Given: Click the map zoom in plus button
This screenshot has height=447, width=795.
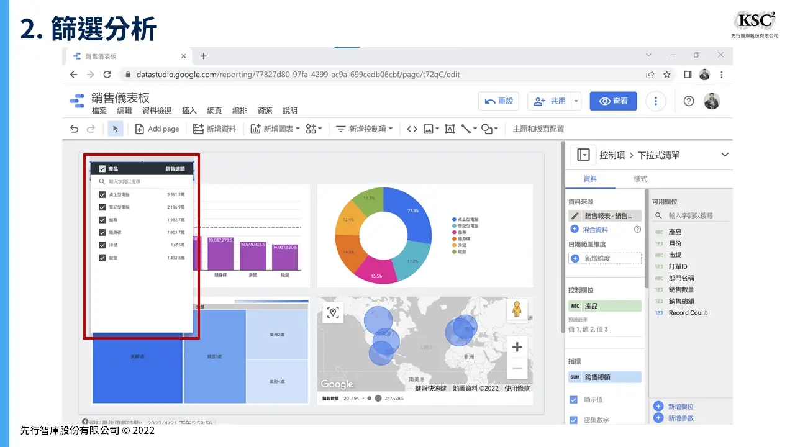Looking at the screenshot, I should (517, 347).
